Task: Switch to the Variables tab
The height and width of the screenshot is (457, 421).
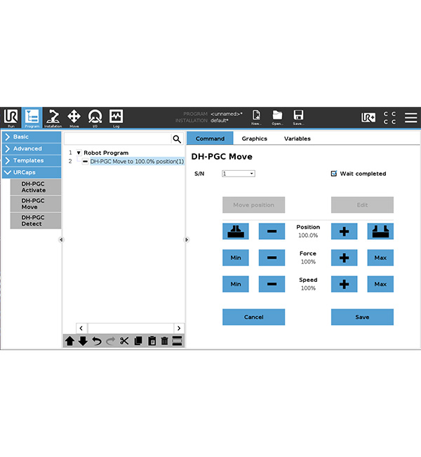Action: [x=298, y=139]
